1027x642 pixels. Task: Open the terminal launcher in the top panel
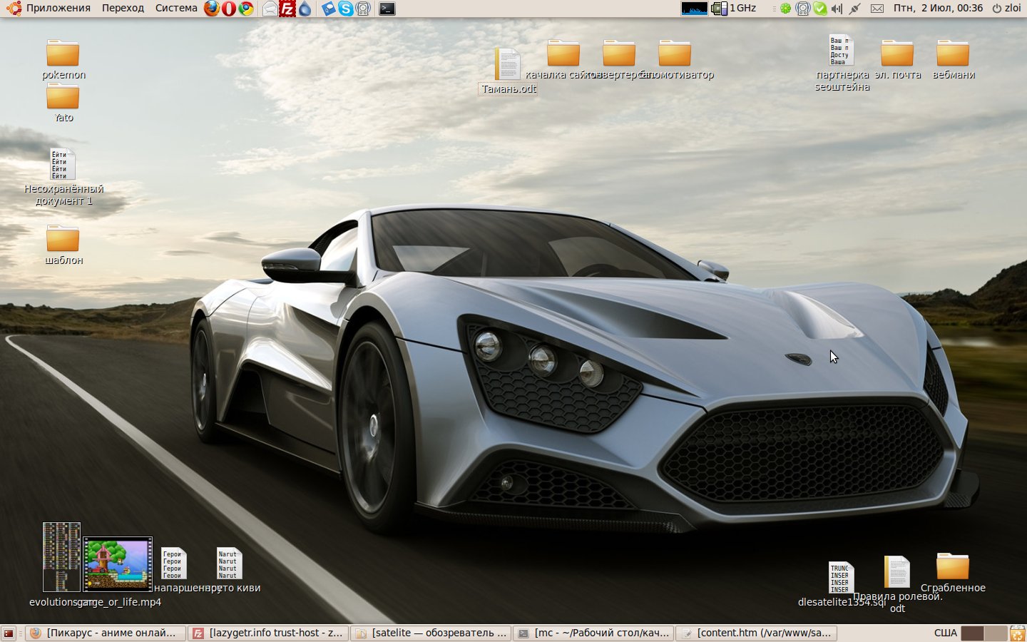coord(387,9)
